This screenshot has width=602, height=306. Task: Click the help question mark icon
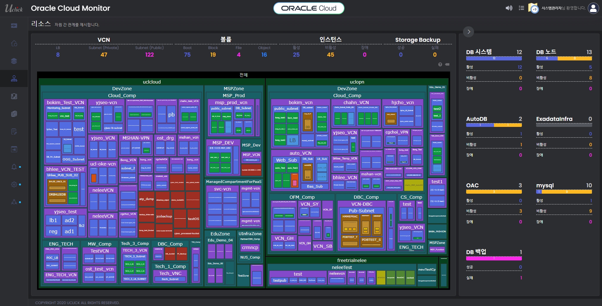(x=440, y=65)
